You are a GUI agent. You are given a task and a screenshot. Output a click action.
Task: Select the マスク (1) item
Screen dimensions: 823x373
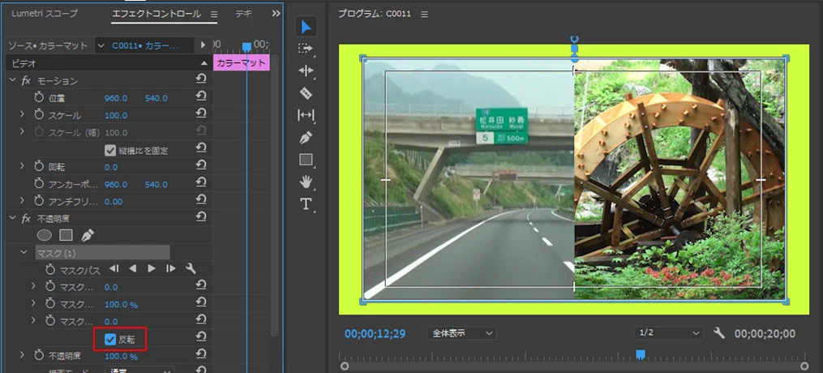click(102, 252)
